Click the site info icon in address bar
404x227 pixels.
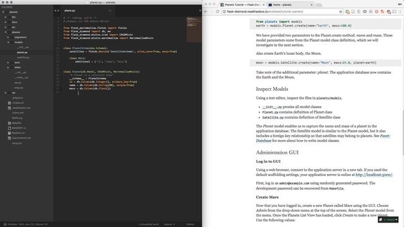tap(224, 11)
